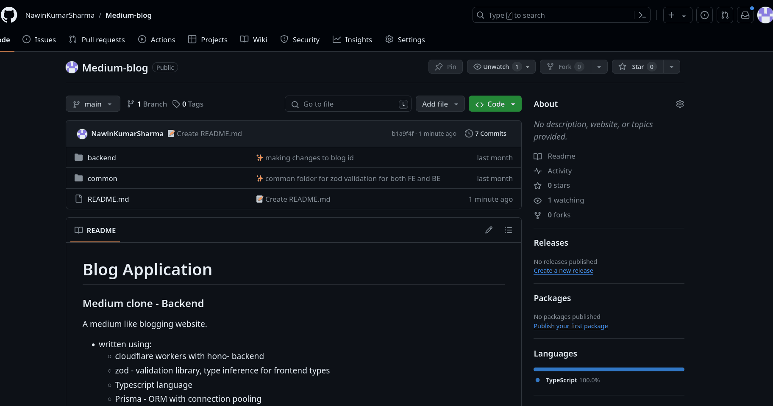Select the README tab in file viewer
This screenshot has height=406, width=773.
tap(95, 230)
